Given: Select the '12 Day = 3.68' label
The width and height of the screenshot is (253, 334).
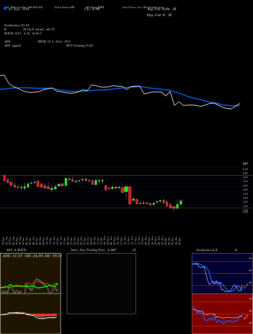Looking at the screenshot, I should (x=18, y=9).
